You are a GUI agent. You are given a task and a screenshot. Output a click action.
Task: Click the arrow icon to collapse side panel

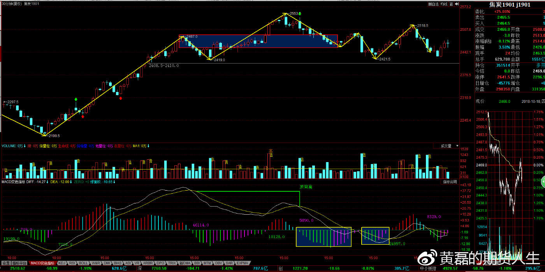tap(457, 4)
